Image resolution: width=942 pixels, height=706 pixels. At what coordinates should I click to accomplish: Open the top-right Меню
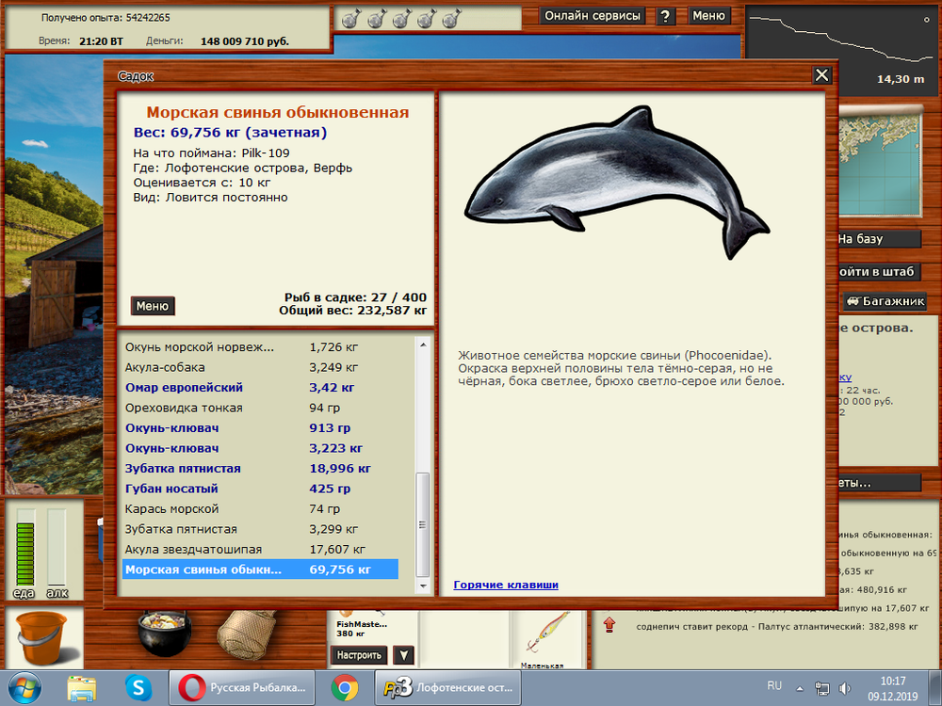tap(709, 16)
